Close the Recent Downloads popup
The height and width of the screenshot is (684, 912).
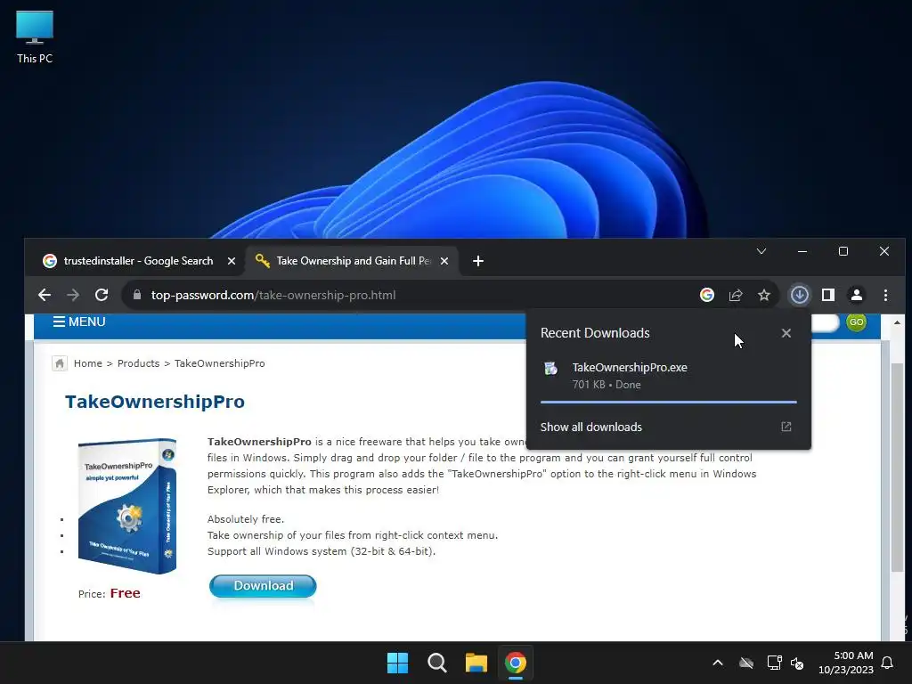point(786,333)
